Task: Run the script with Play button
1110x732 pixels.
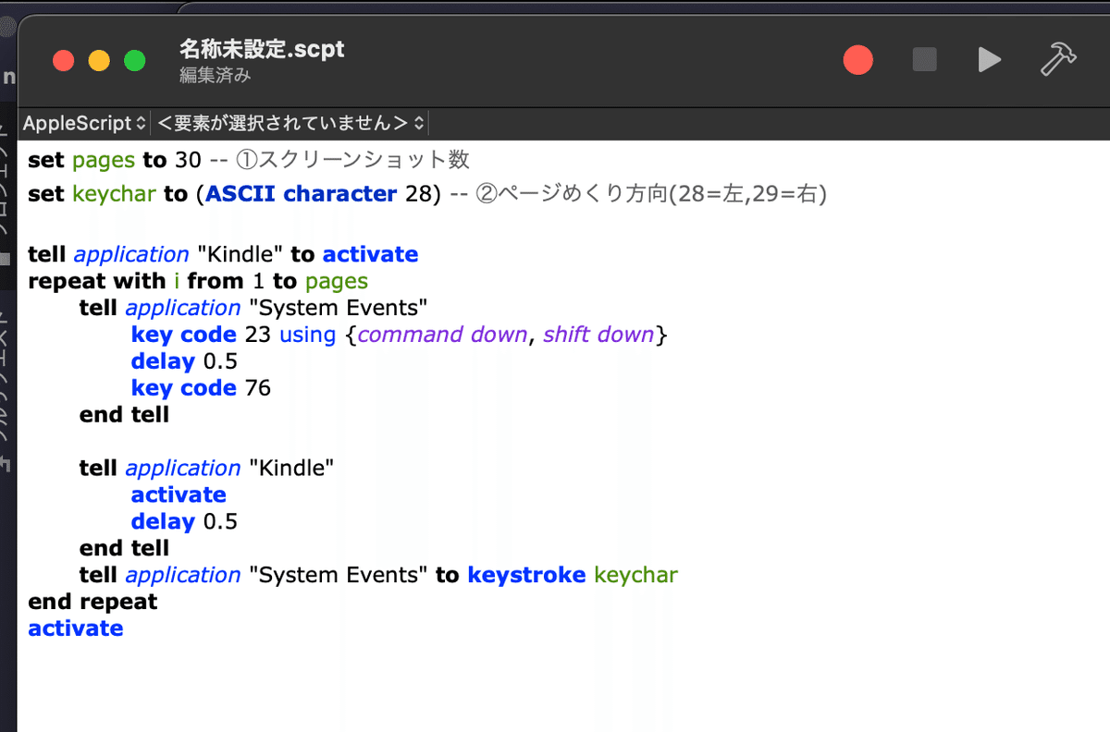Action: click(990, 60)
